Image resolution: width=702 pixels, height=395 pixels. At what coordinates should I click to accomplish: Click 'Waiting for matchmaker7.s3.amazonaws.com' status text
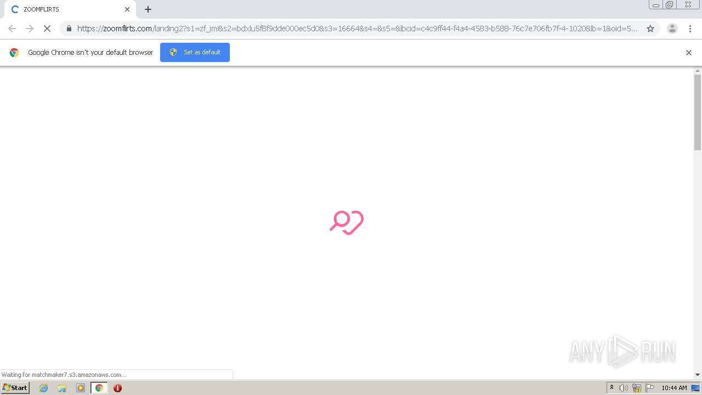point(64,375)
